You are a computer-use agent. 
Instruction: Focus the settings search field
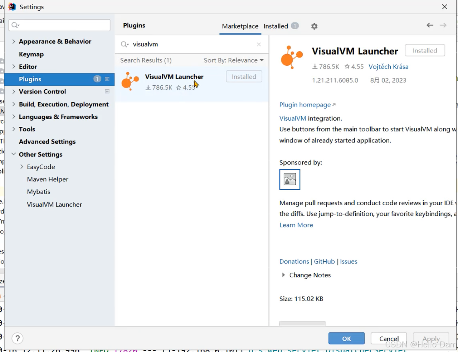(59, 25)
